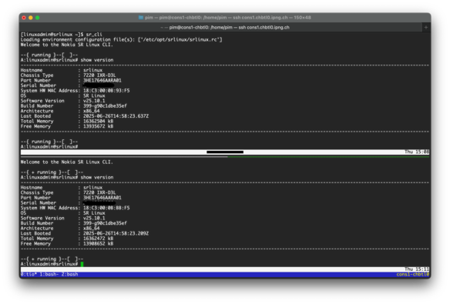Click the sr_cli command on the shell prompt
The width and height of the screenshot is (450, 304).
[x=94, y=35]
